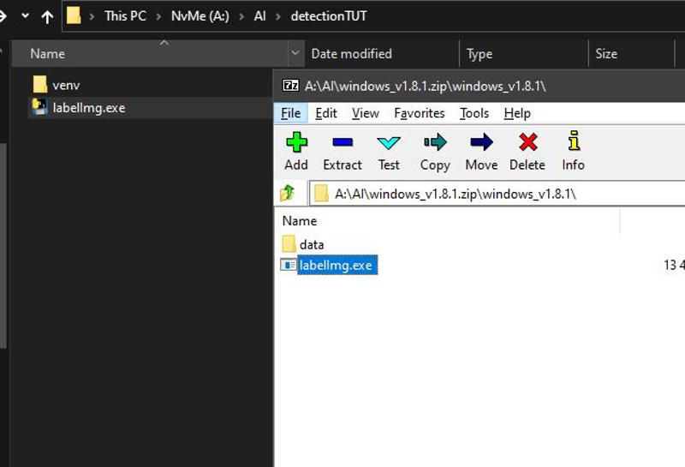
Task: Click the red Delete icon in 7-Zip
Action: click(527, 152)
